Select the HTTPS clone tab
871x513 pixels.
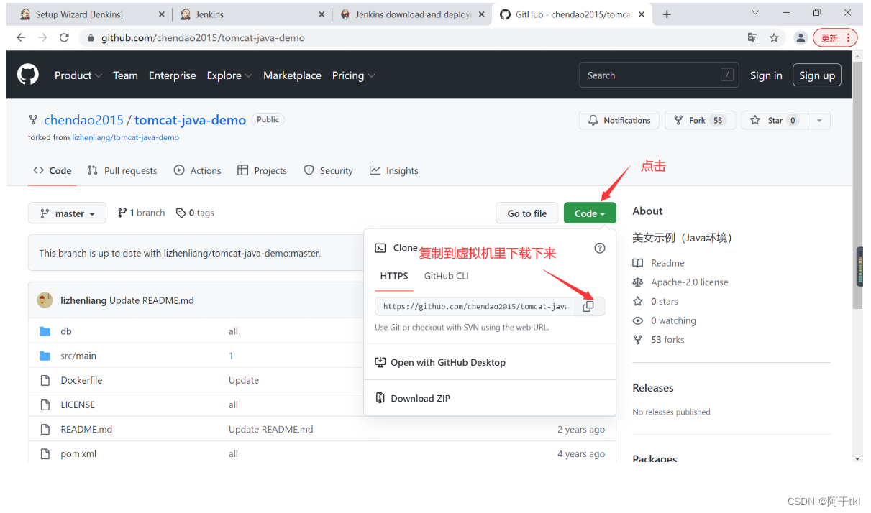point(394,276)
